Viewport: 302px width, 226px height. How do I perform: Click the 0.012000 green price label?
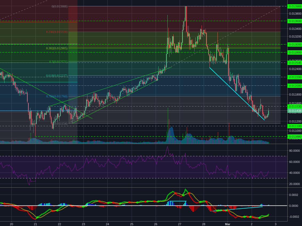point(295,86)
